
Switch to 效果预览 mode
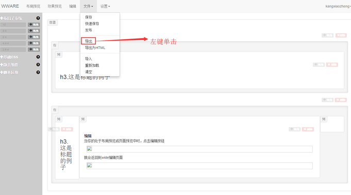pos(55,6)
